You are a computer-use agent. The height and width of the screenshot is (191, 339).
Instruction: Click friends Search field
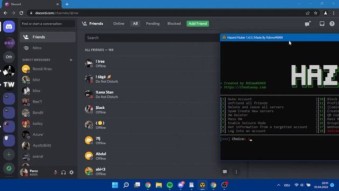pyautogui.click(x=152, y=38)
